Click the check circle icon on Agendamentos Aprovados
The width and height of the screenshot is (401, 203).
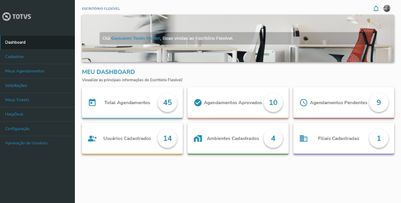pyautogui.click(x=198, y=103)
